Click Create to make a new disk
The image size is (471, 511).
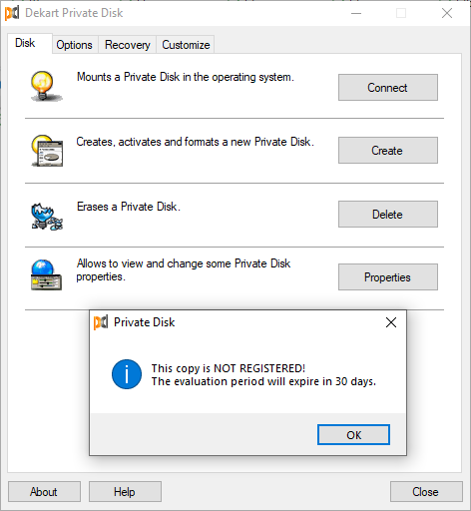pos(388,151)
